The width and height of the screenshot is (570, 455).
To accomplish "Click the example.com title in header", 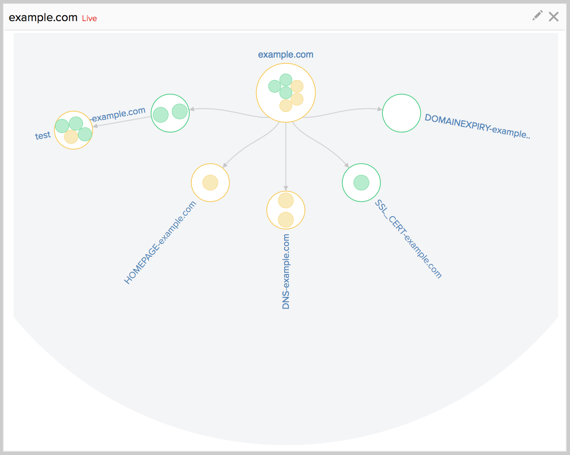I will pos(43,17).
